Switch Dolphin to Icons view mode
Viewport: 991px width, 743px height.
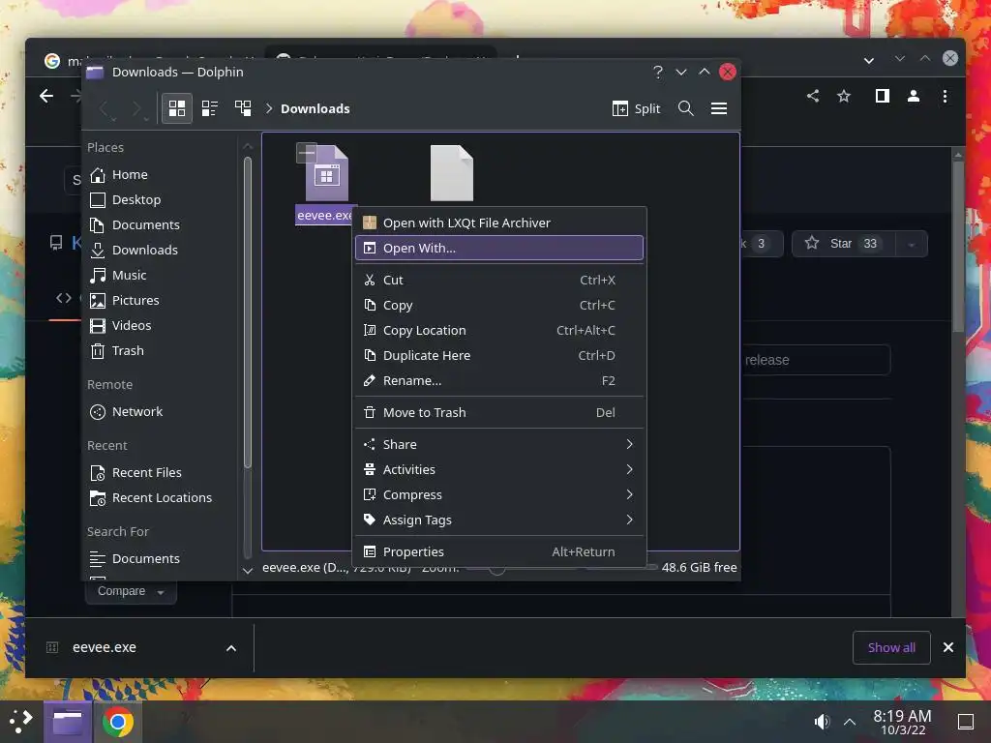click(x=177, y=108)
